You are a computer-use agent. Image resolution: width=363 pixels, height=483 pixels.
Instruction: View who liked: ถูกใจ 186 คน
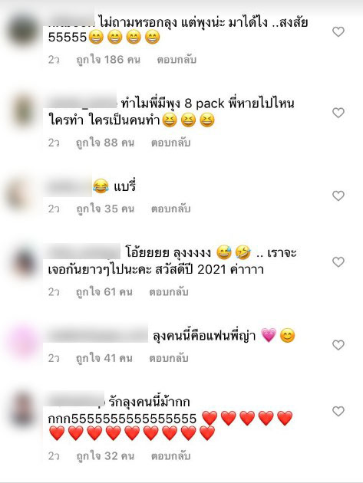tap(108, 60)
